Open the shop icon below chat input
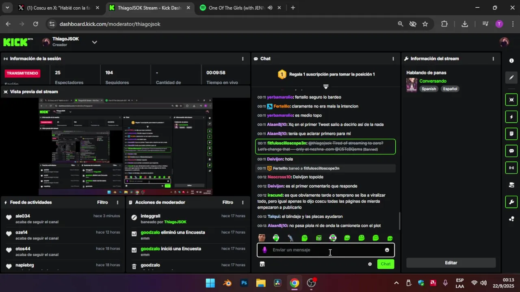Screen dimensions: 520x292 262,264
